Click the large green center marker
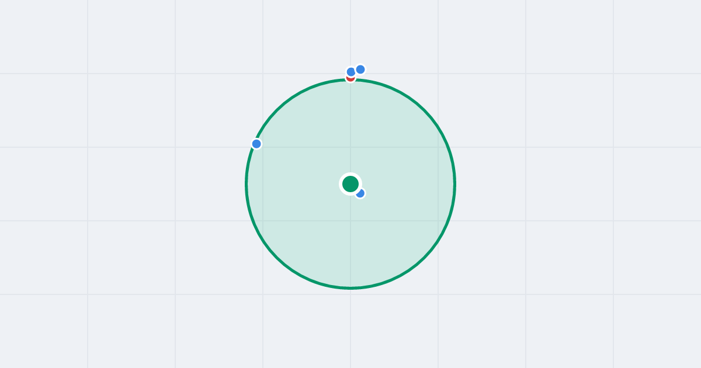Viewport: 701px width, 368px height. [350, 184]
